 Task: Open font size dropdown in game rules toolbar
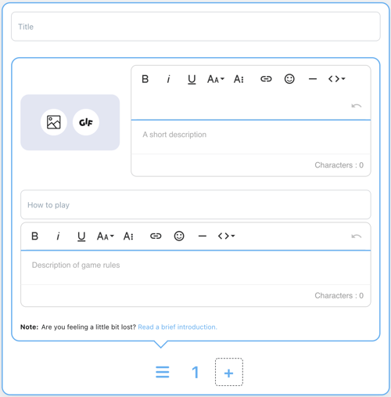point(106,236)
